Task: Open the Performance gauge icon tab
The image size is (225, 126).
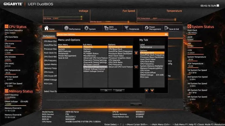Action: (66, 28)
